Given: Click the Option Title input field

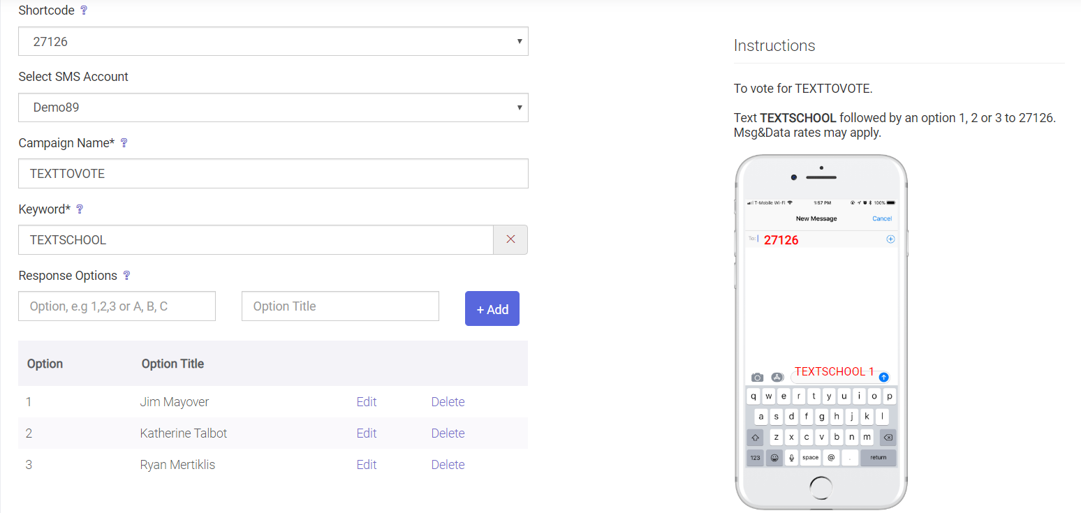Looking at the screenshot, I should point(340,306).
